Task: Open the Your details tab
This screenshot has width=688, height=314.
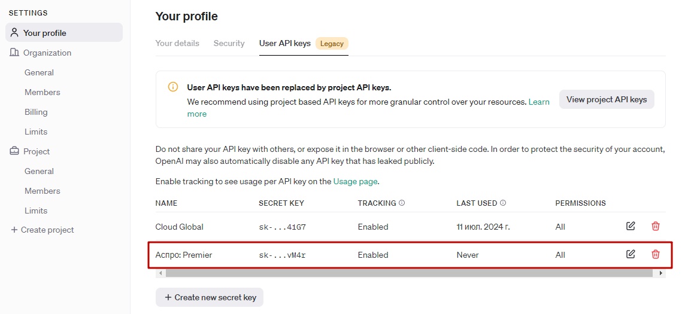Action: point(177,44)
